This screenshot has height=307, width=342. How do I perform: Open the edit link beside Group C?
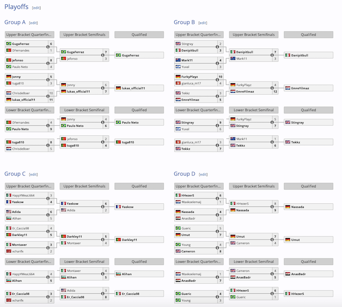34,174
